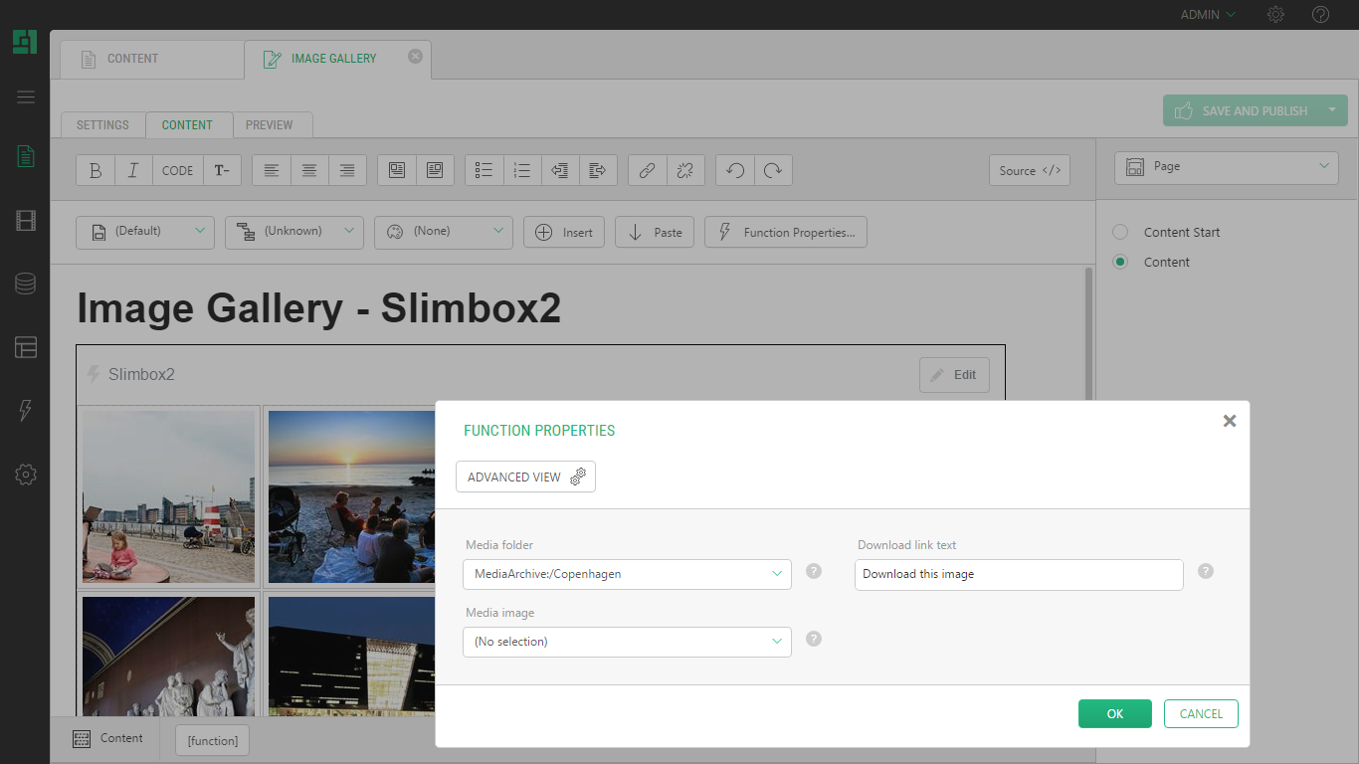Select the Content Start radio button
The height and width of the screenshot is (764, 1359).
click(x=1120, y=232)
